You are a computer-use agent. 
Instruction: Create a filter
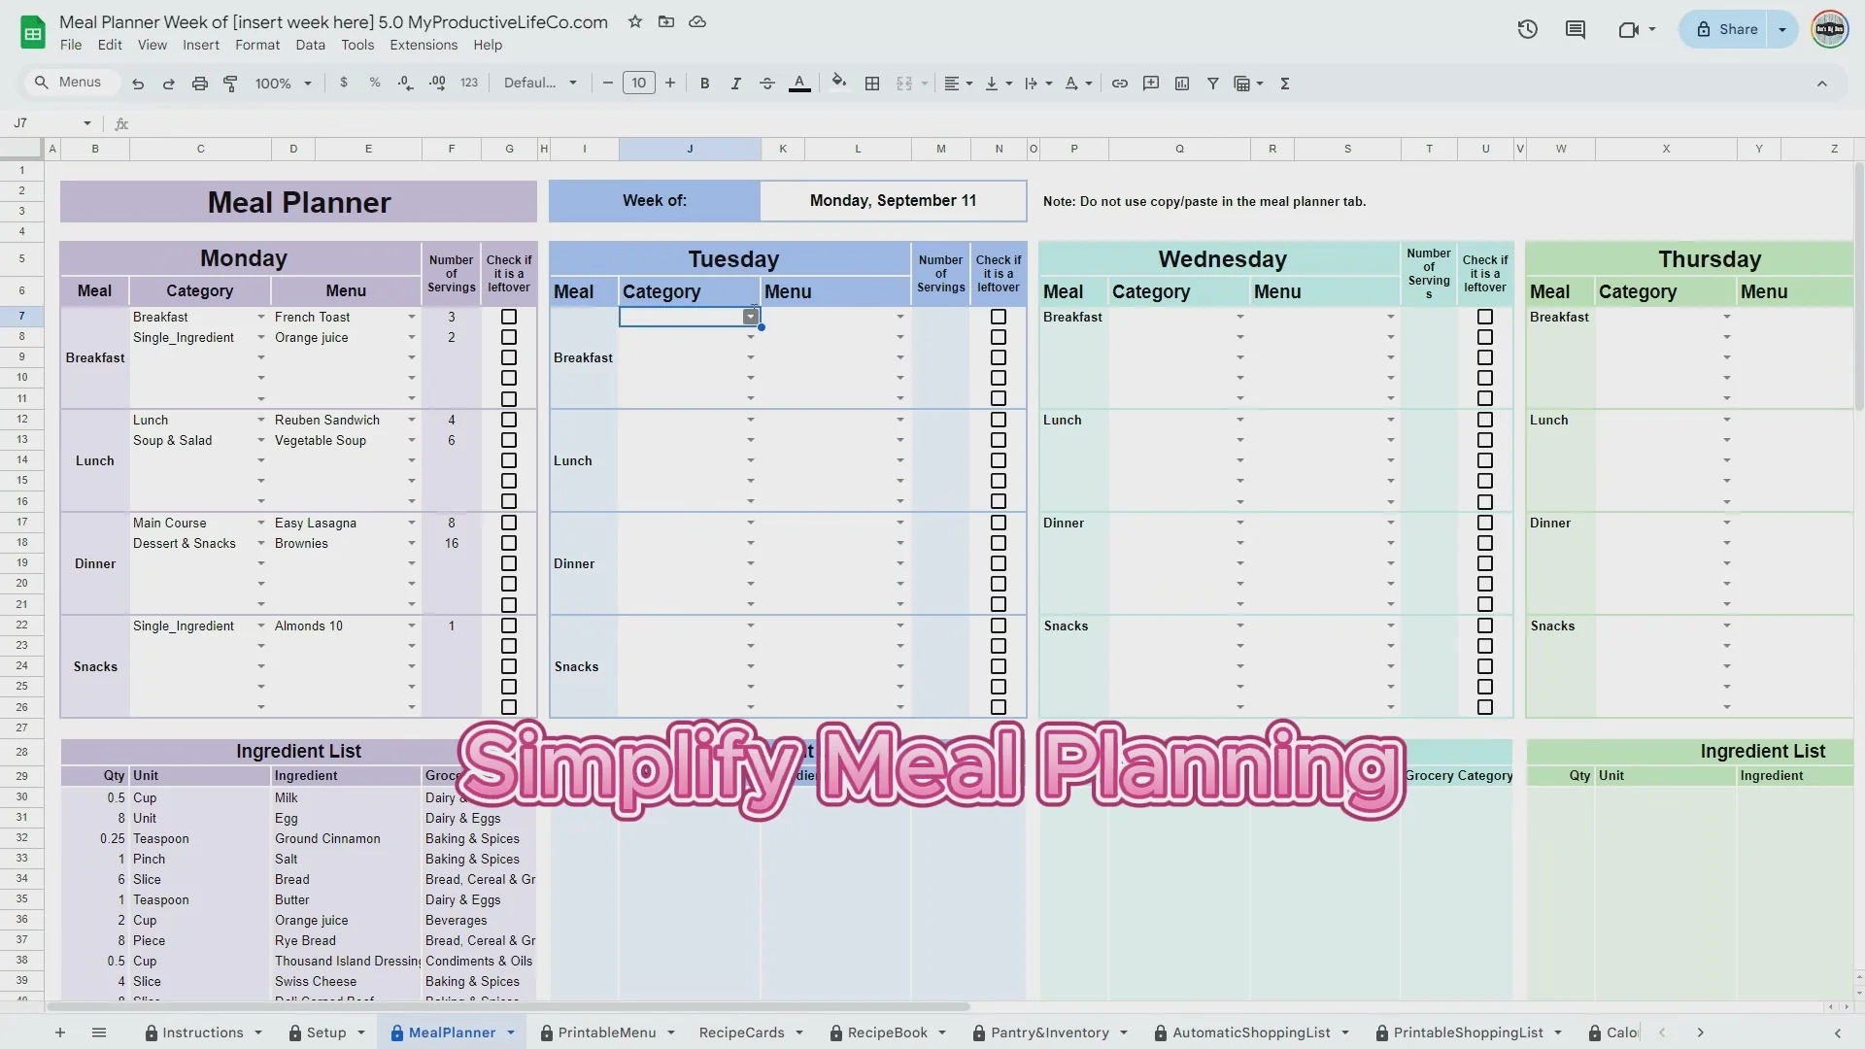[x=1212, y=84]
